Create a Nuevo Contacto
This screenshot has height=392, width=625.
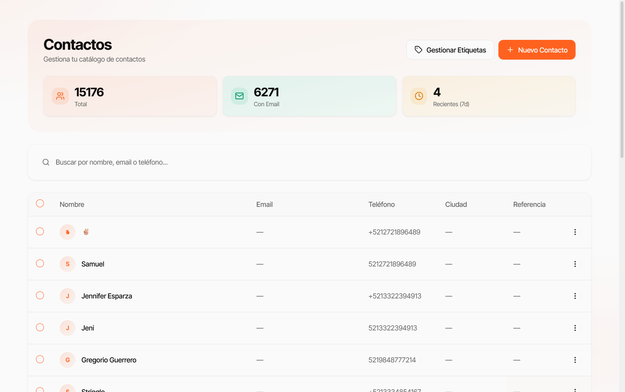(x=537, y=50)
